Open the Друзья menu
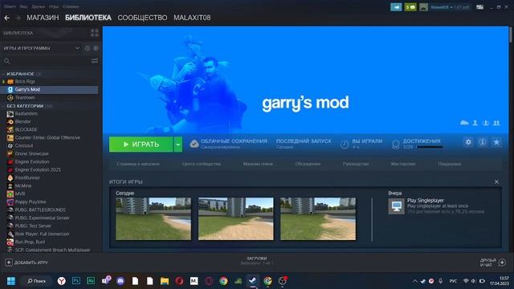 (39, 6)
